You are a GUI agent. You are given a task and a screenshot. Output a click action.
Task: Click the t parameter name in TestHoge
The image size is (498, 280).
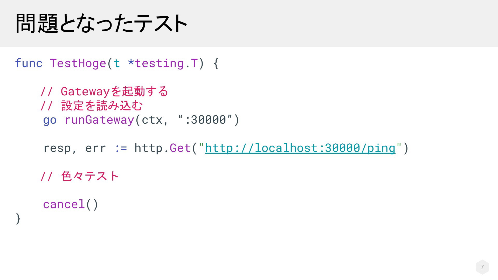click(x=117, y=63)
